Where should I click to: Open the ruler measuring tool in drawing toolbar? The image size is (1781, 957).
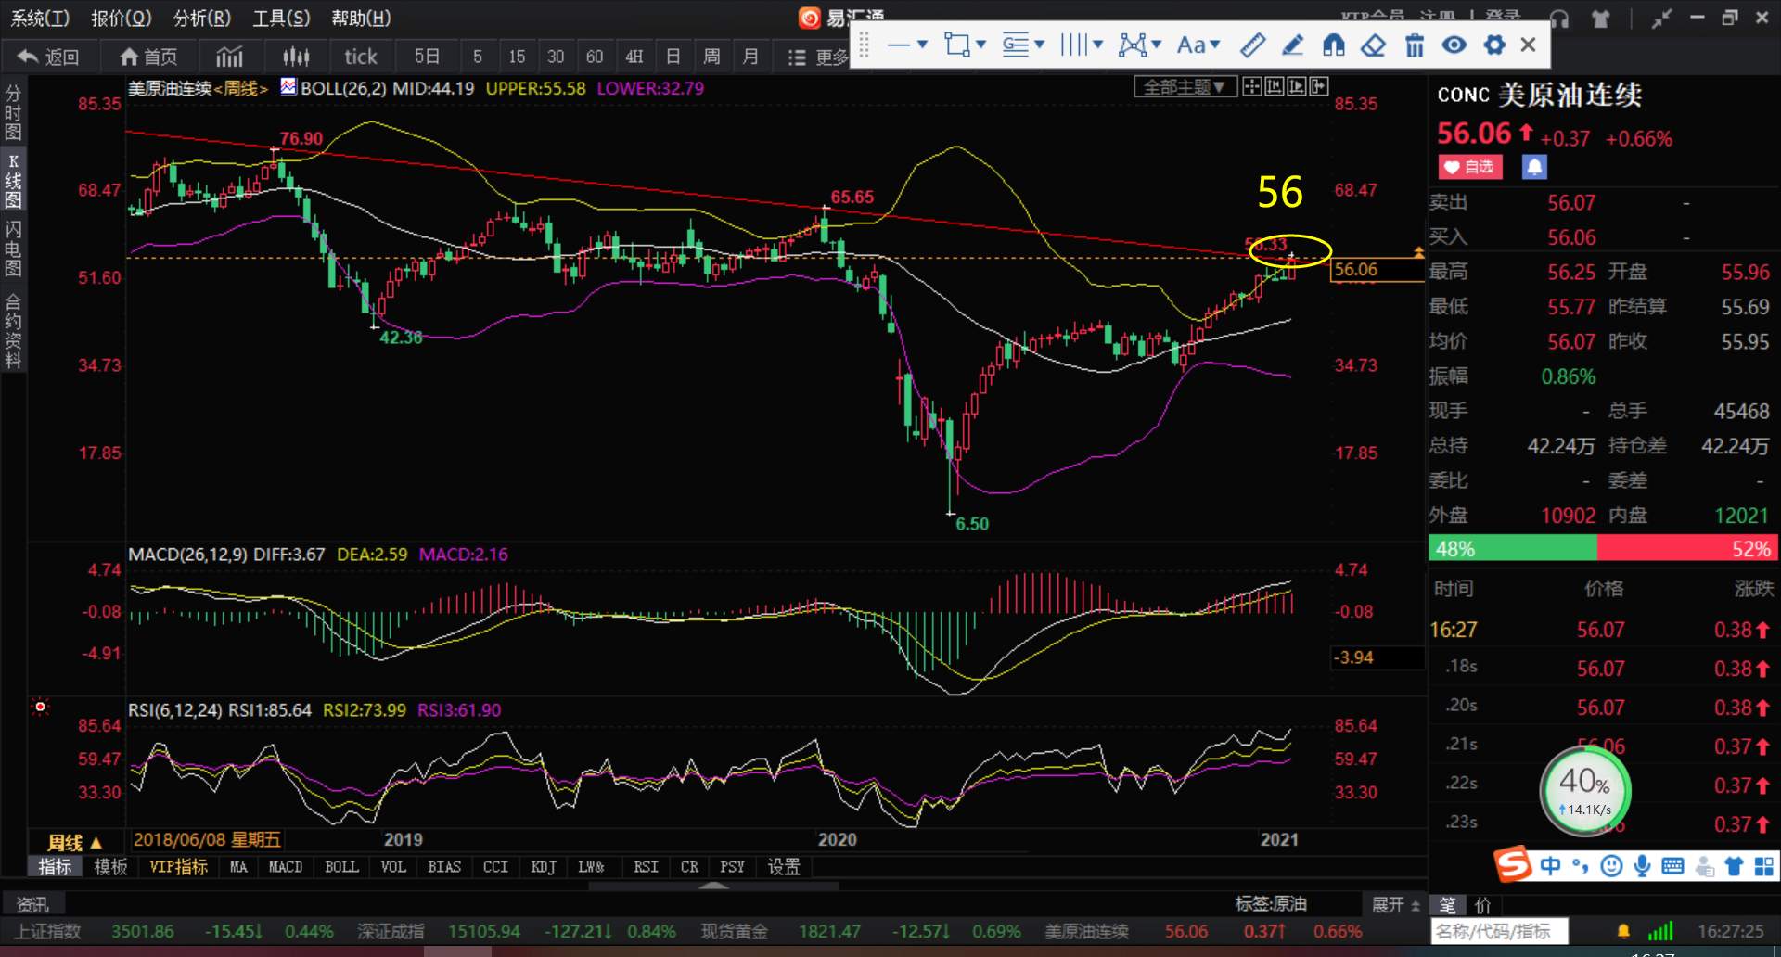1253,45
